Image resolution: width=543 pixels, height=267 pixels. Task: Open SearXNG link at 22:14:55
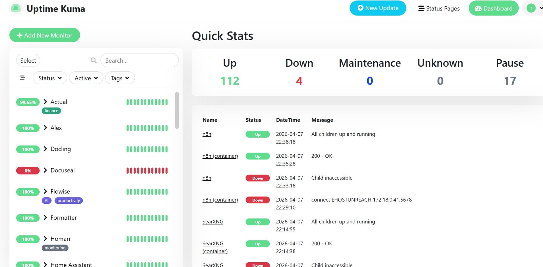(213, 222)
